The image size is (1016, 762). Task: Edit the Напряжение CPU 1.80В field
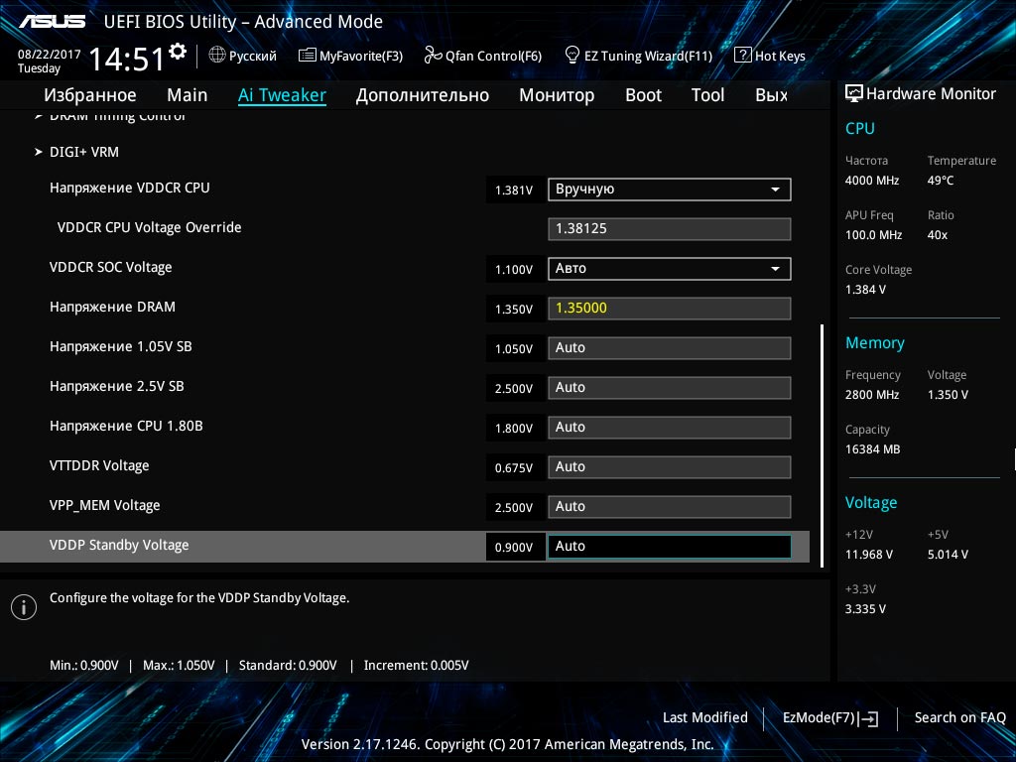tap(670, 428)
